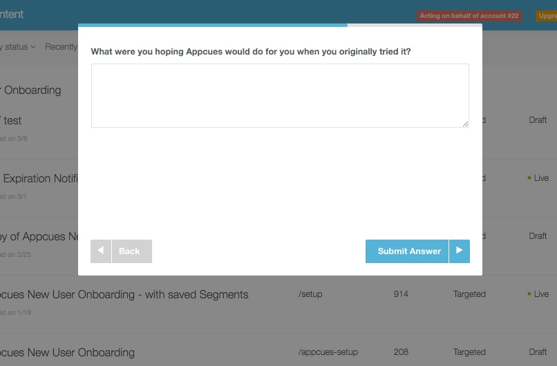Screen dimensions: 557x366
Task: Click Live status in Expiration Notification row
Action: click(538, 178)
